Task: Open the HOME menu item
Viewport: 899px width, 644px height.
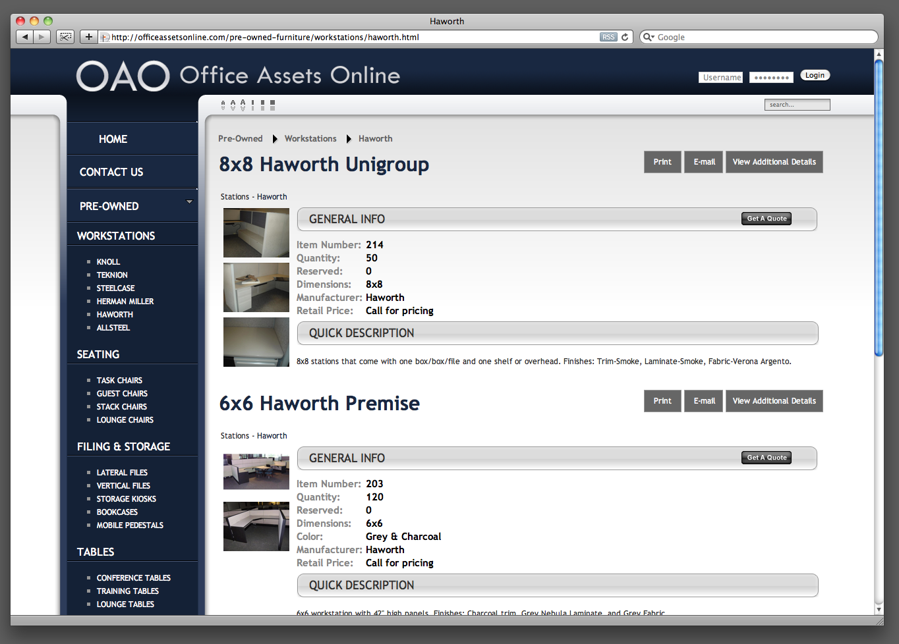Action: (x=113, y=139)
